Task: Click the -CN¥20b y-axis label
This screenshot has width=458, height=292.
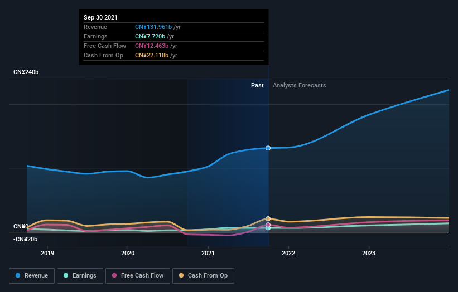Action: point(26,239)
